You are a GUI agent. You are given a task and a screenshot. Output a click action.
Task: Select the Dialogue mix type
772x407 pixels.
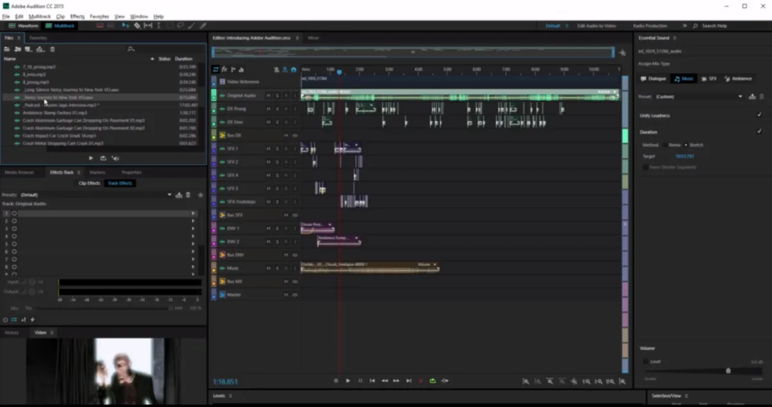[653, 78]
